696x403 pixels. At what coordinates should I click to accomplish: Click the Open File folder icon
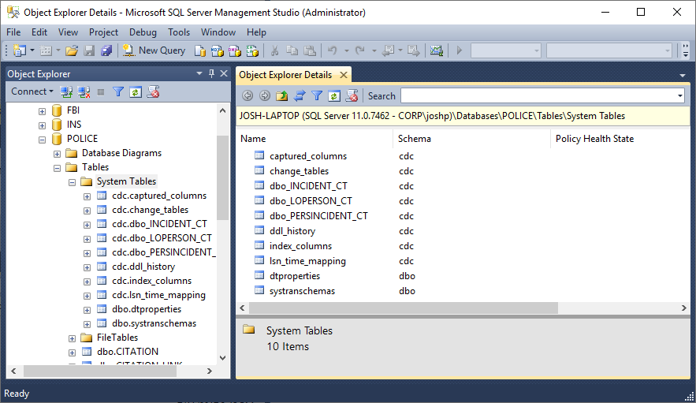[72, 50]
